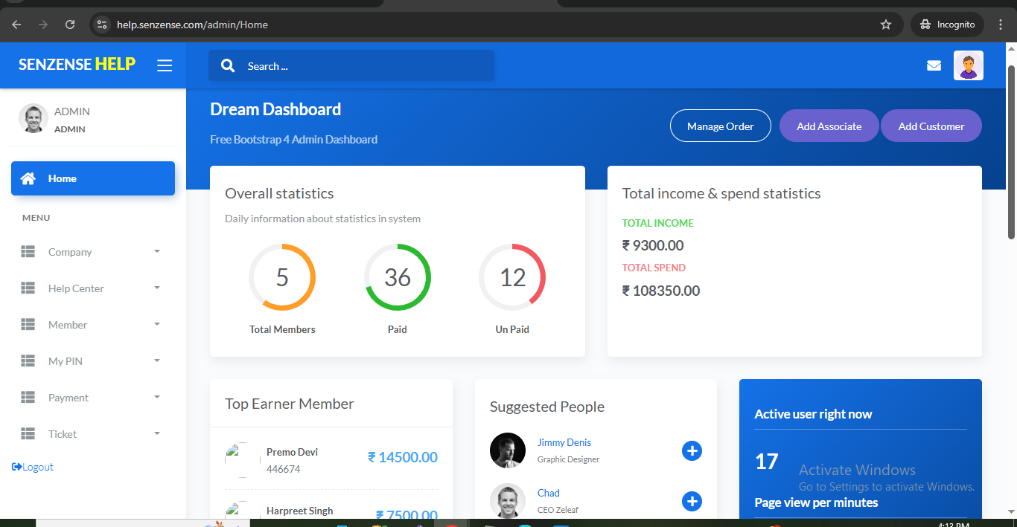Click Premo Devi's broken avatar image
This screenshot has height=527, width=1017.
pos(243,459)
